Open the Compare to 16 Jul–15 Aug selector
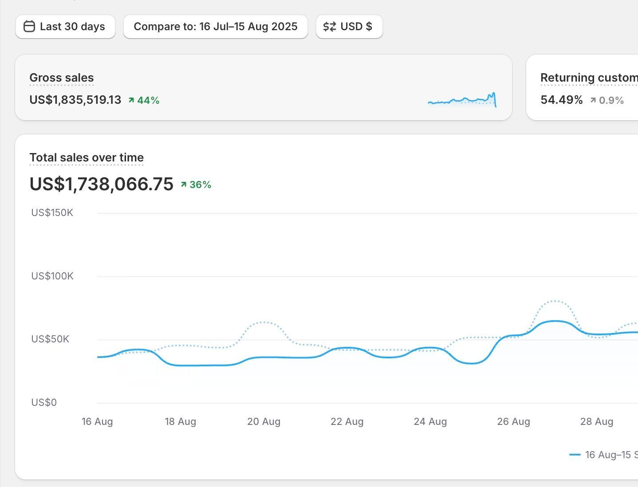 pyautogui.click(x=215, y=27)
